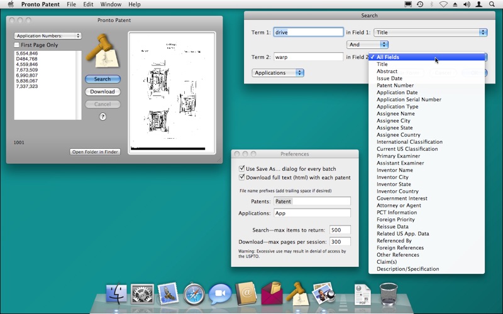Select All Fields in the field list

click(427, 57)
